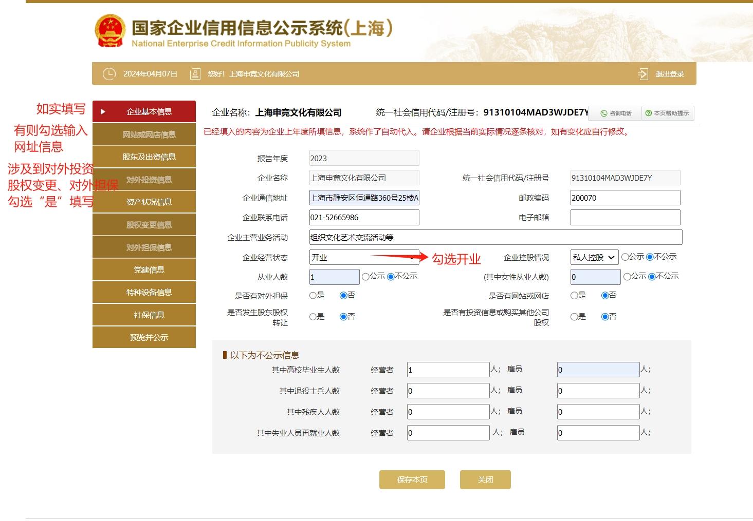Open 网站或网店信息 section

[x=144, y=134]
